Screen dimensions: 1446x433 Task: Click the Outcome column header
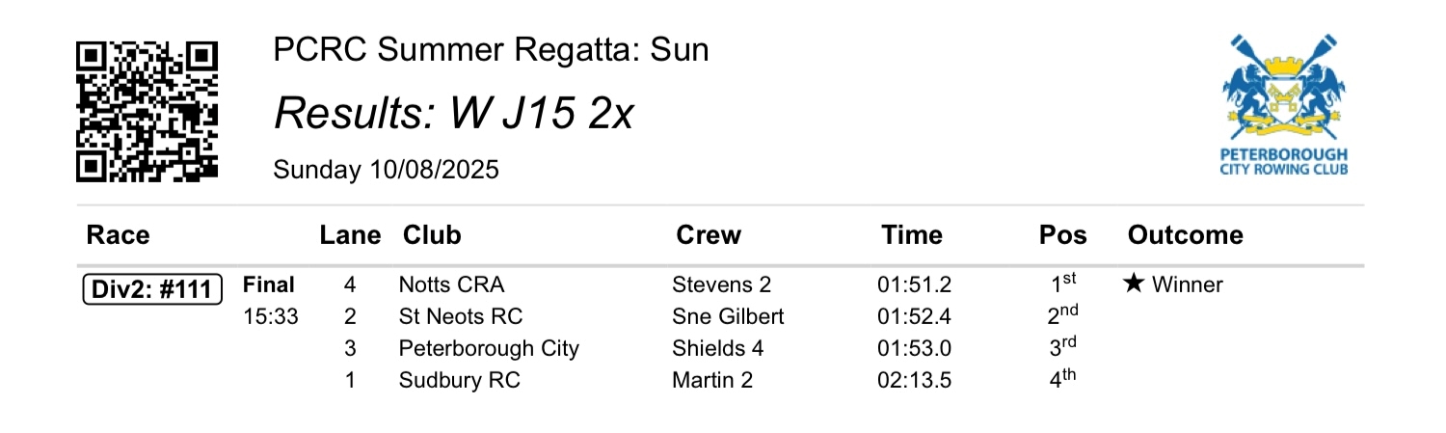(1185, 235)
